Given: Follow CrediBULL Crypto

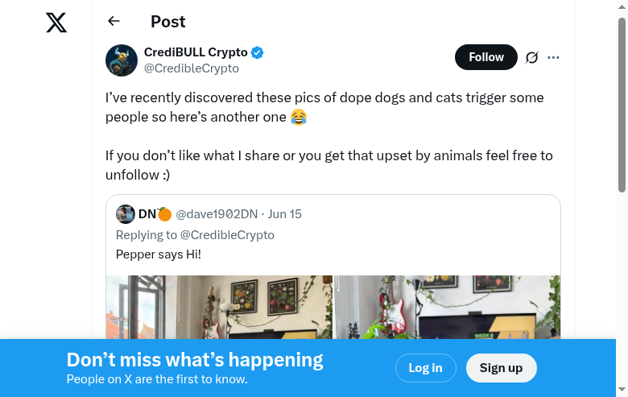Looking at the screenshot, I should coord(485,57).
